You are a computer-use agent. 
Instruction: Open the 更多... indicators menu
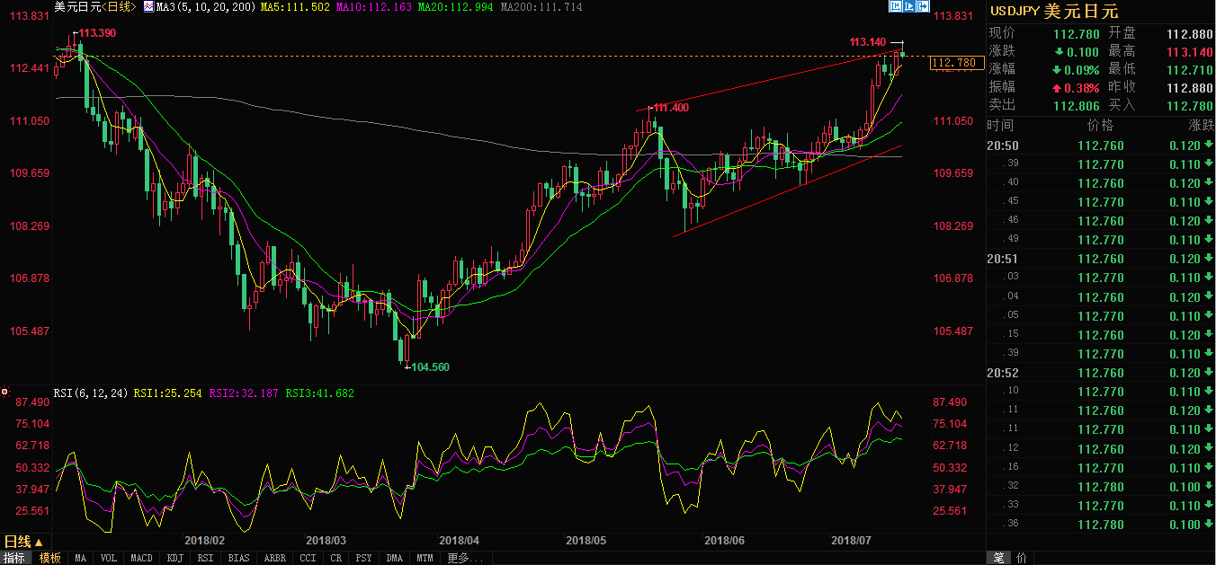(464, 558)
